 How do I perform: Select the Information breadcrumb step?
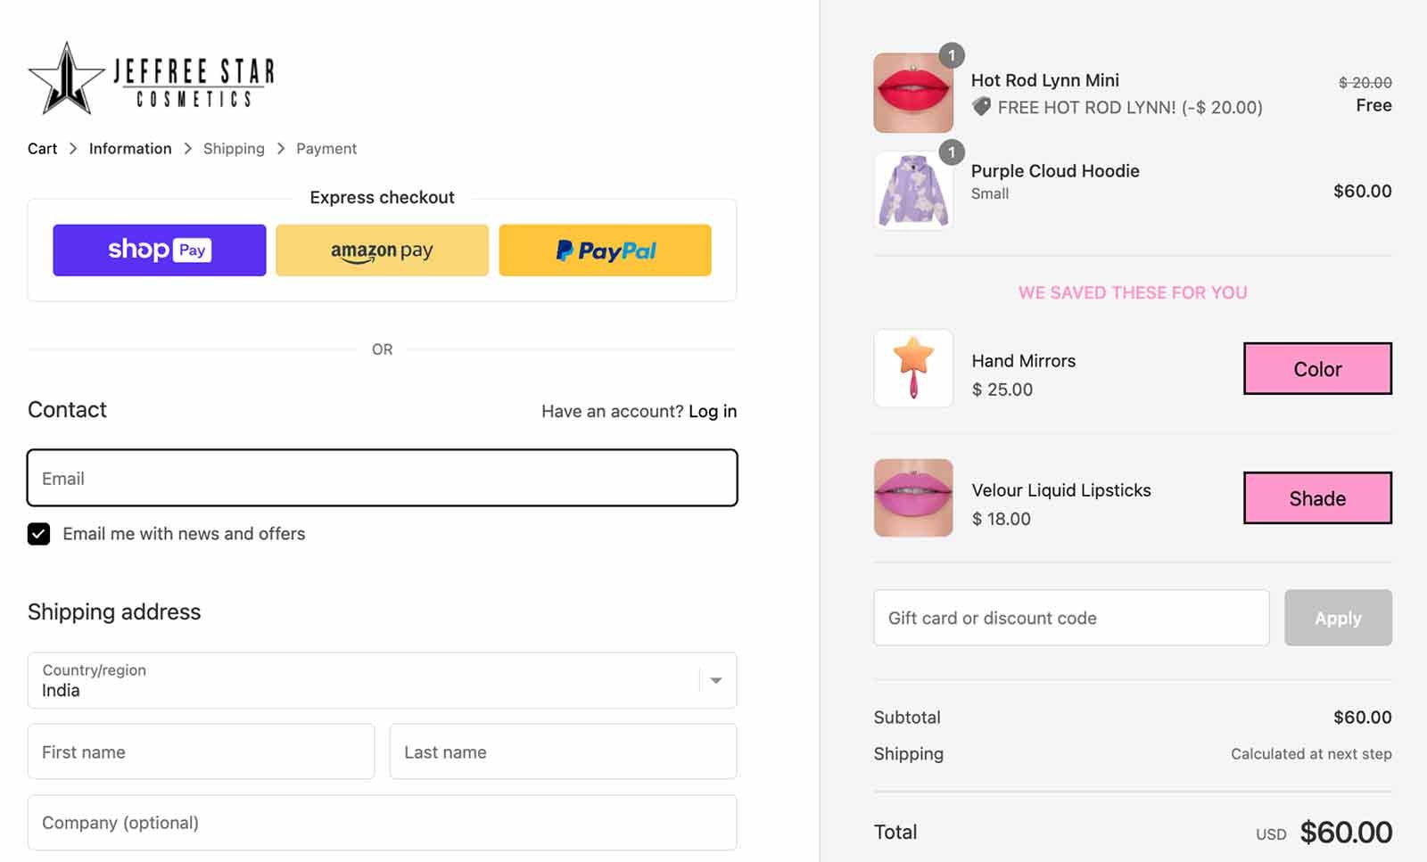(130, 149)
